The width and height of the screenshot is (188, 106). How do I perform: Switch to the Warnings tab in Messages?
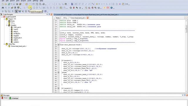pyautogui.click(x=14, y=98)
